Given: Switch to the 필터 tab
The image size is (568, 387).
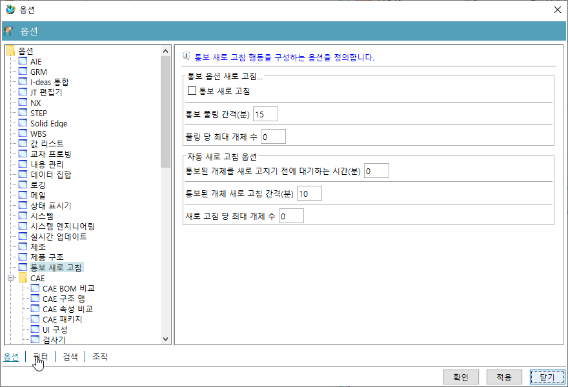Looking at the screenshot, I should (x=39, y=357).
